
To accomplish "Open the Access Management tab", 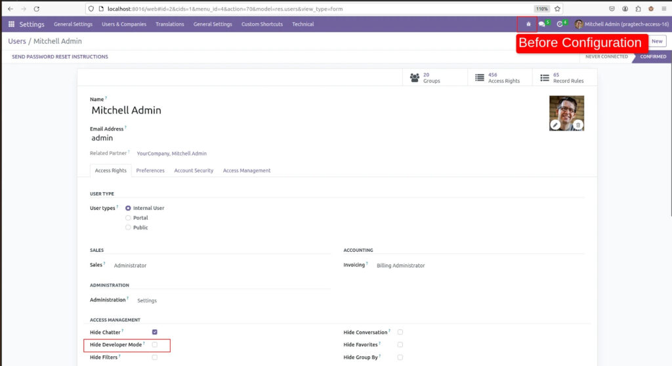I will click(246, 171).
